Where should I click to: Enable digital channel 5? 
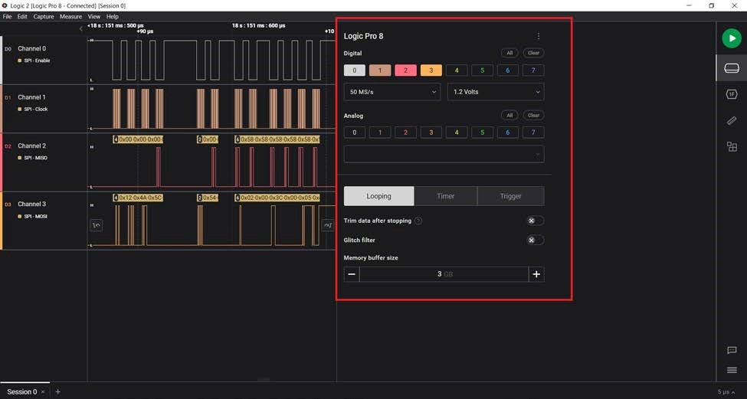(482, 70)
